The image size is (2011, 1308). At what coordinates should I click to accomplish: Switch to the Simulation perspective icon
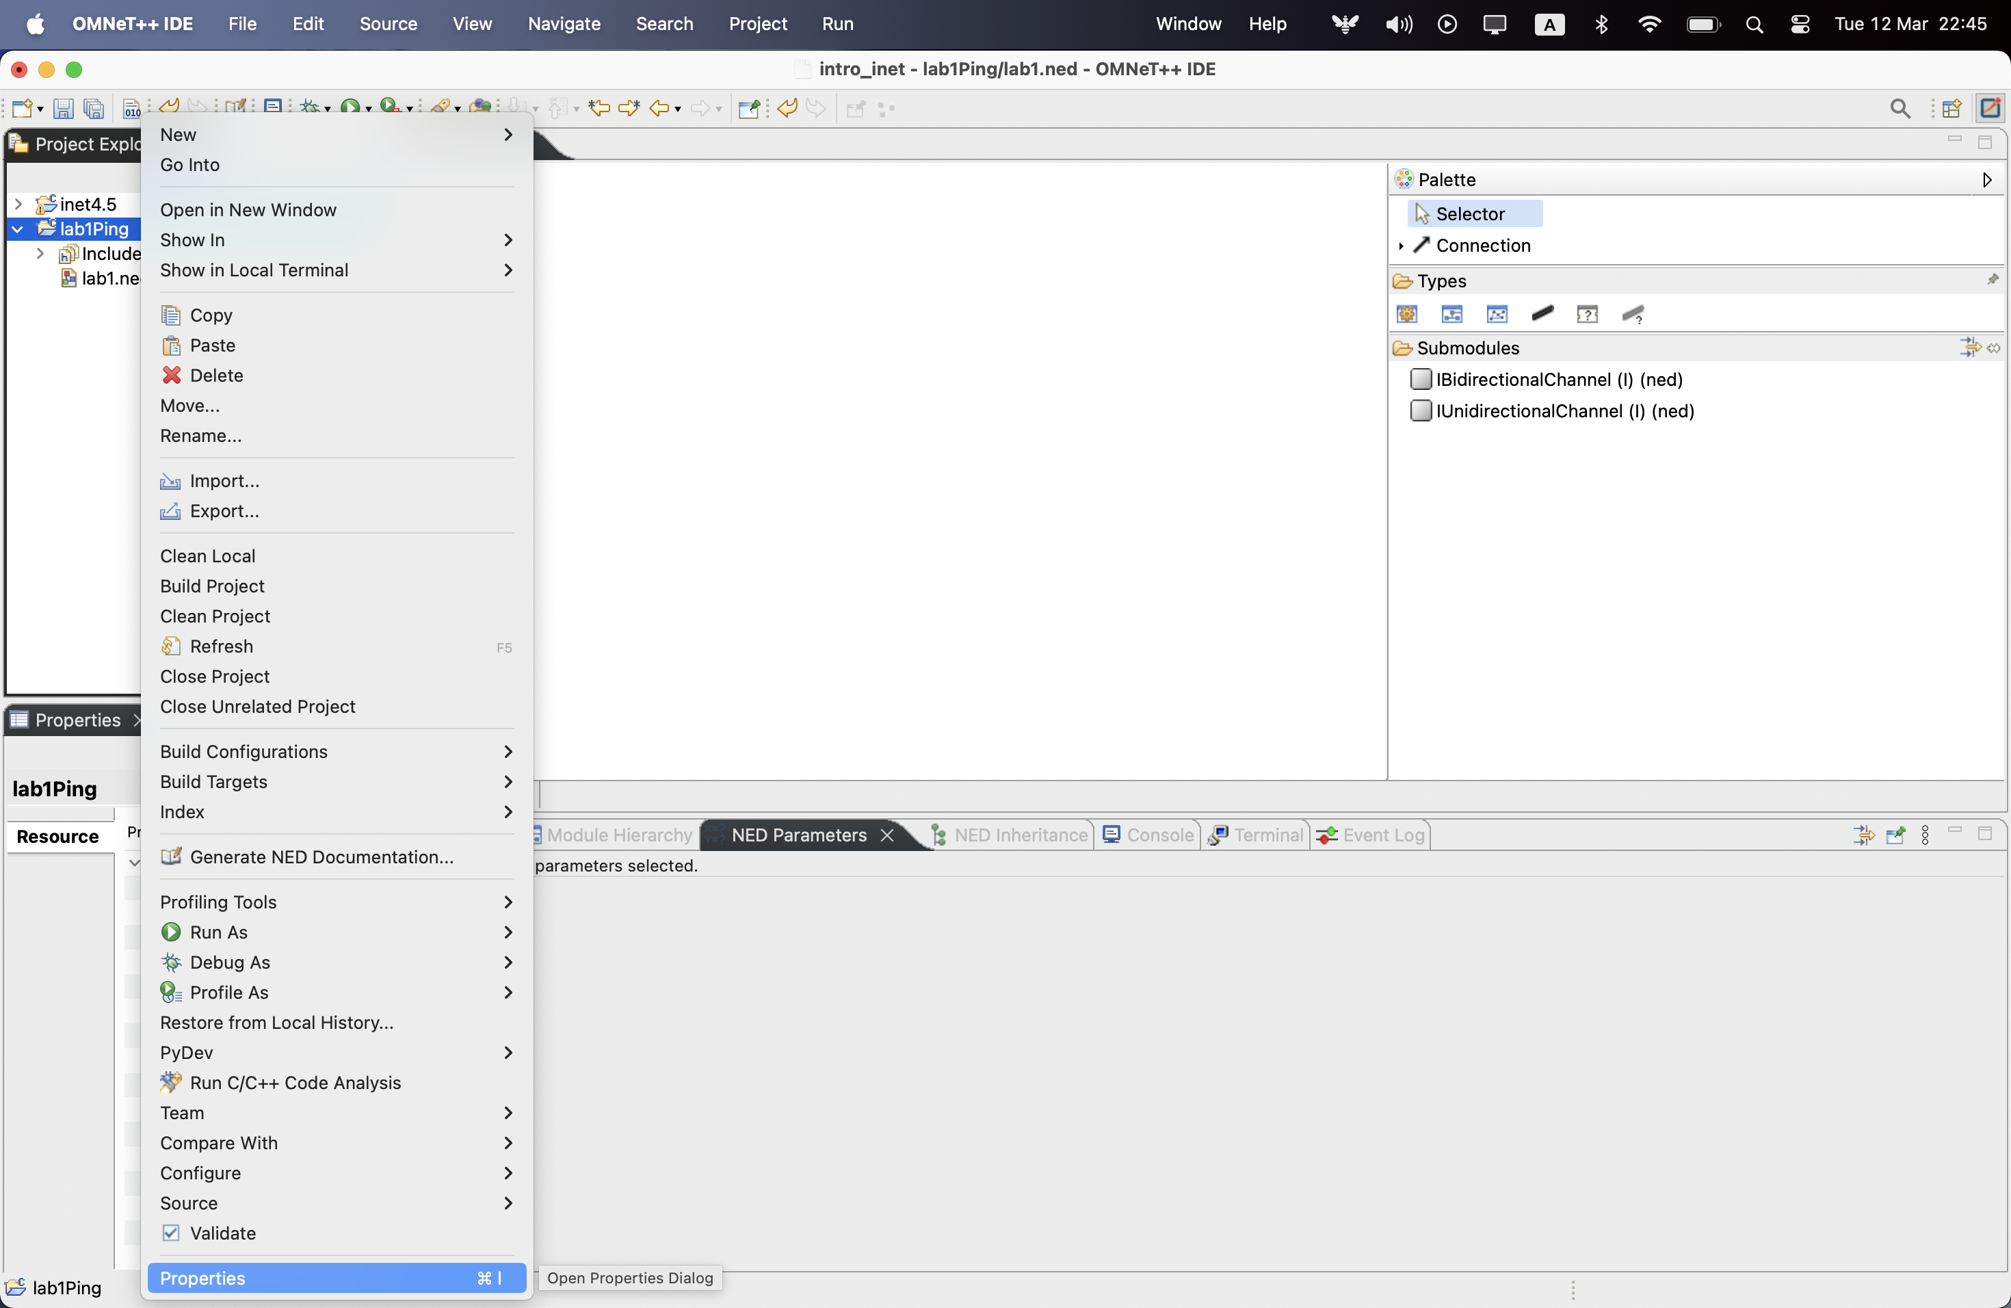1989,108
